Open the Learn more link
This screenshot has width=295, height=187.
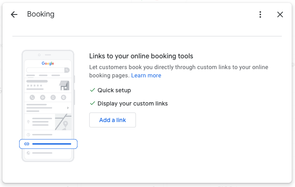pos(146,76)
